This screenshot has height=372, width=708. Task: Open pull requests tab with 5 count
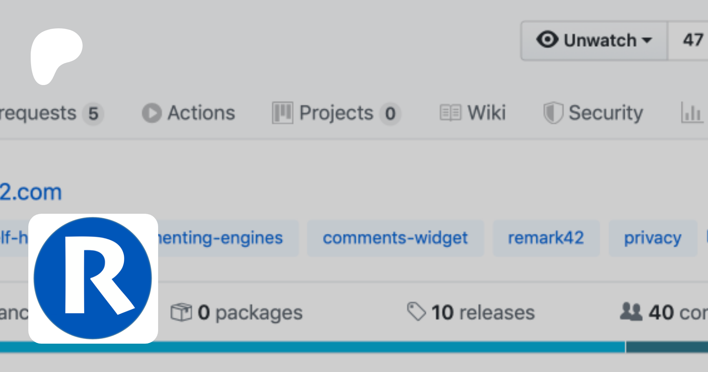[x=47, y=113]
